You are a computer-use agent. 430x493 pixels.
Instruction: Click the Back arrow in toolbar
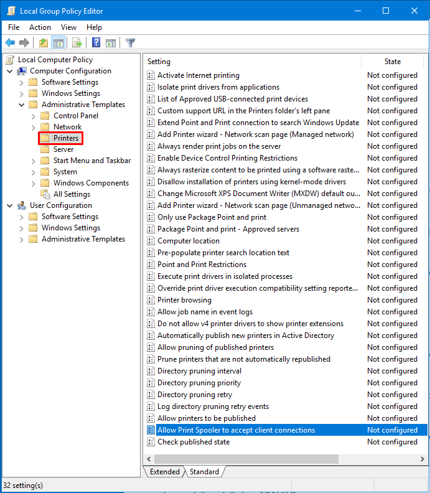(10, 43)
